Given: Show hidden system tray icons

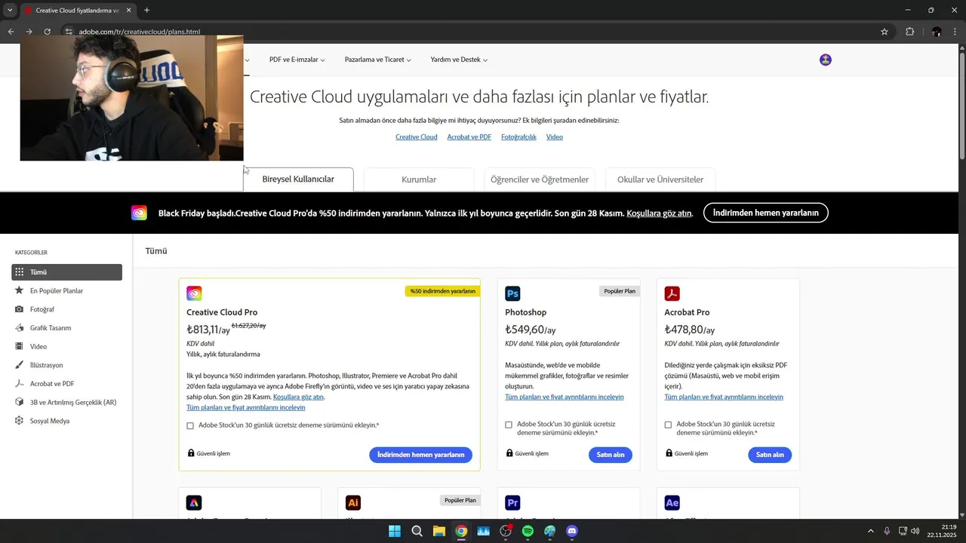Looking at the screenshot, I should pyautogui.click(x=870, y=531).
